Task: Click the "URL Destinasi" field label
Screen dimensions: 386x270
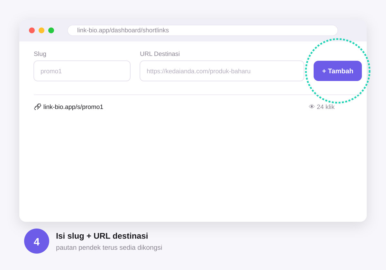Action: tap(160, 54)
